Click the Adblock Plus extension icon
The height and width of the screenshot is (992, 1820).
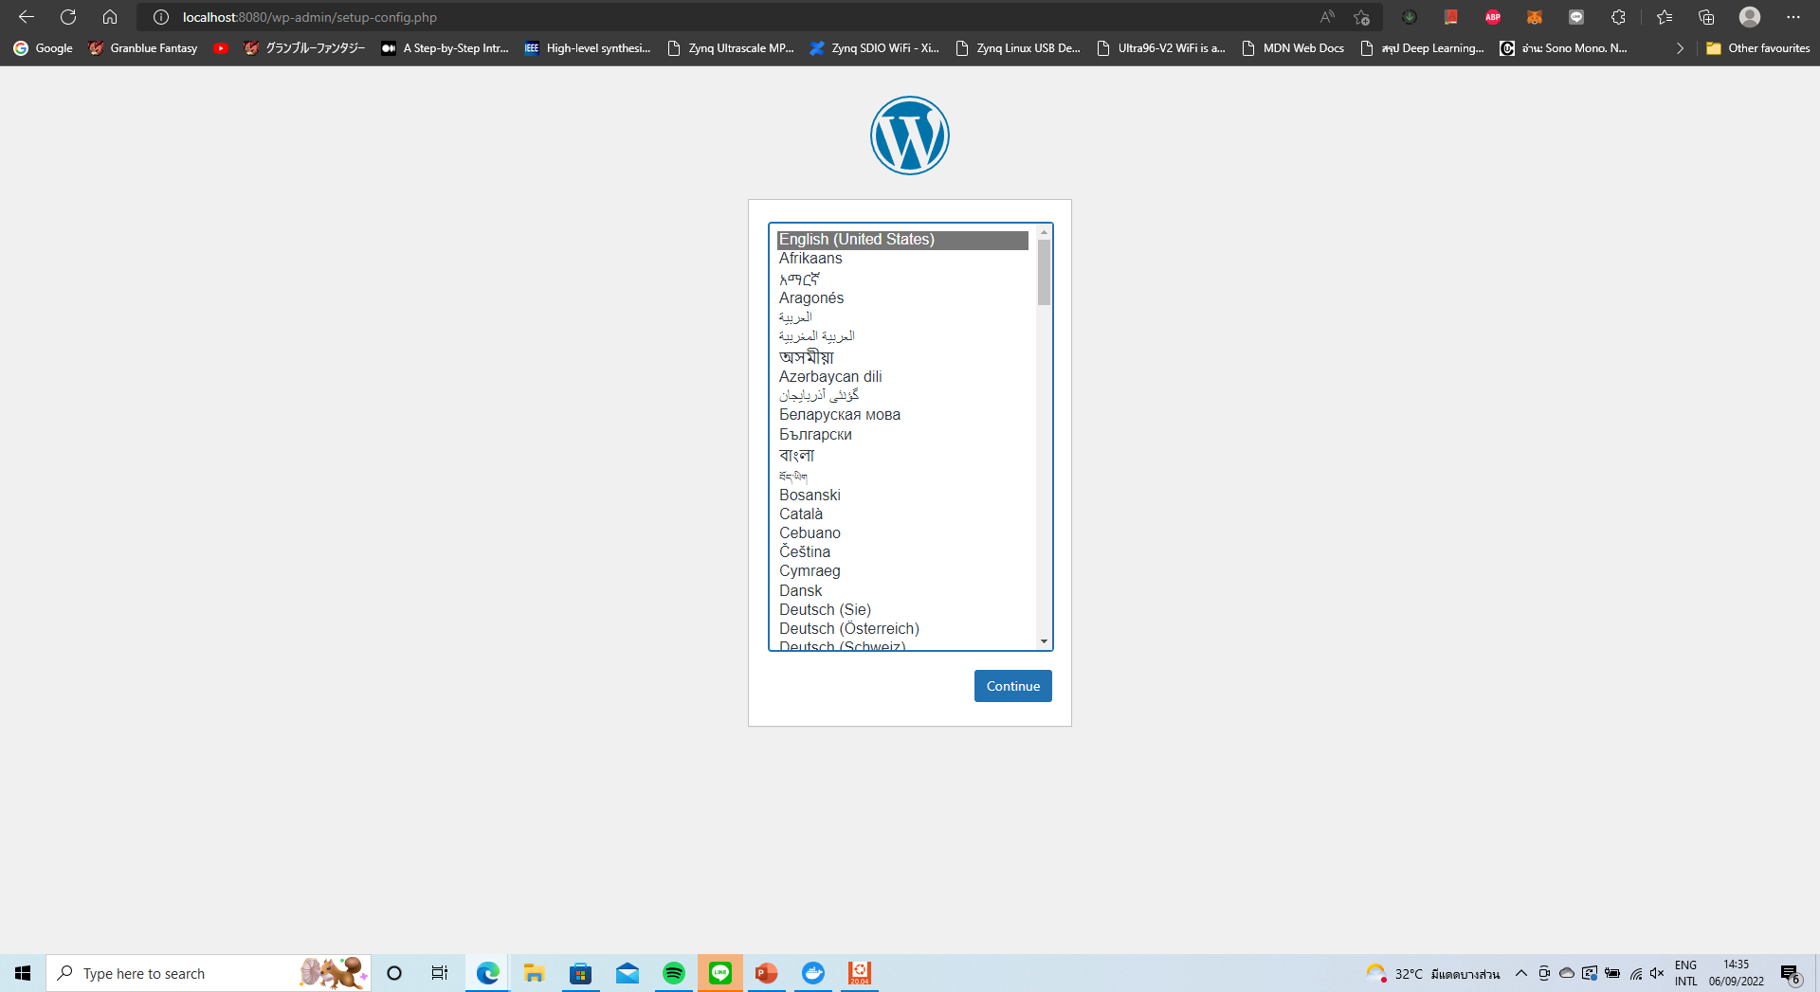click(1492, 17)
